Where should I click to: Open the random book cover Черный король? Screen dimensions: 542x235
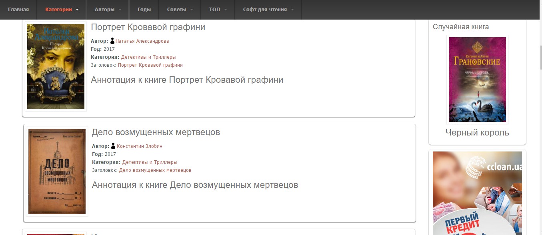pos(477,80)
